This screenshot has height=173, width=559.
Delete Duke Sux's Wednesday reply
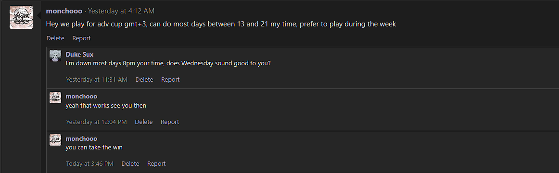tap(144, 80)
